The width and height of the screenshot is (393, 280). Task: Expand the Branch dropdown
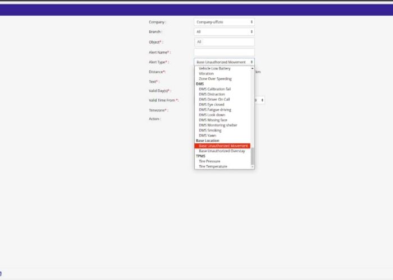pyautogui.click(x=224, y=32)
